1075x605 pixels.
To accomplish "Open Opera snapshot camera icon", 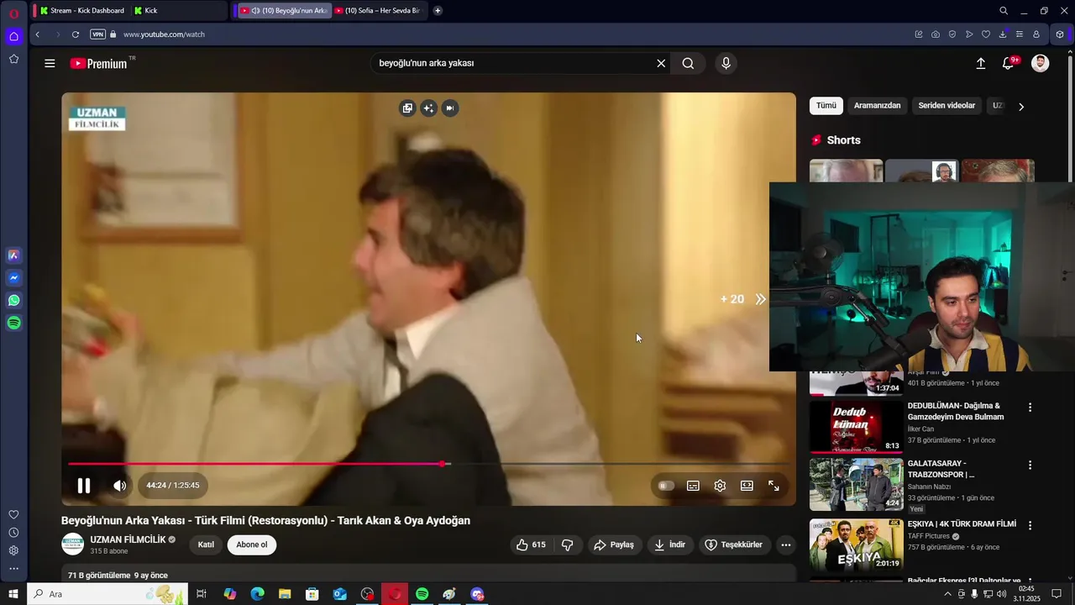I will pyautogui.click(x=936, y=34).
